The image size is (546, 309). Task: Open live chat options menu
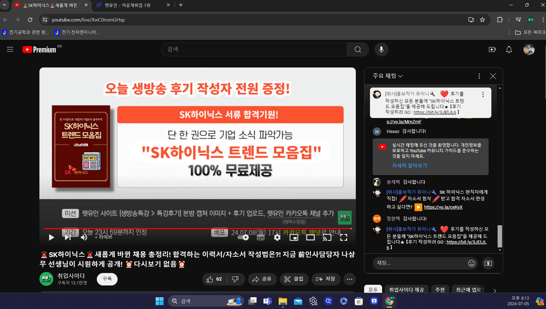479,76
